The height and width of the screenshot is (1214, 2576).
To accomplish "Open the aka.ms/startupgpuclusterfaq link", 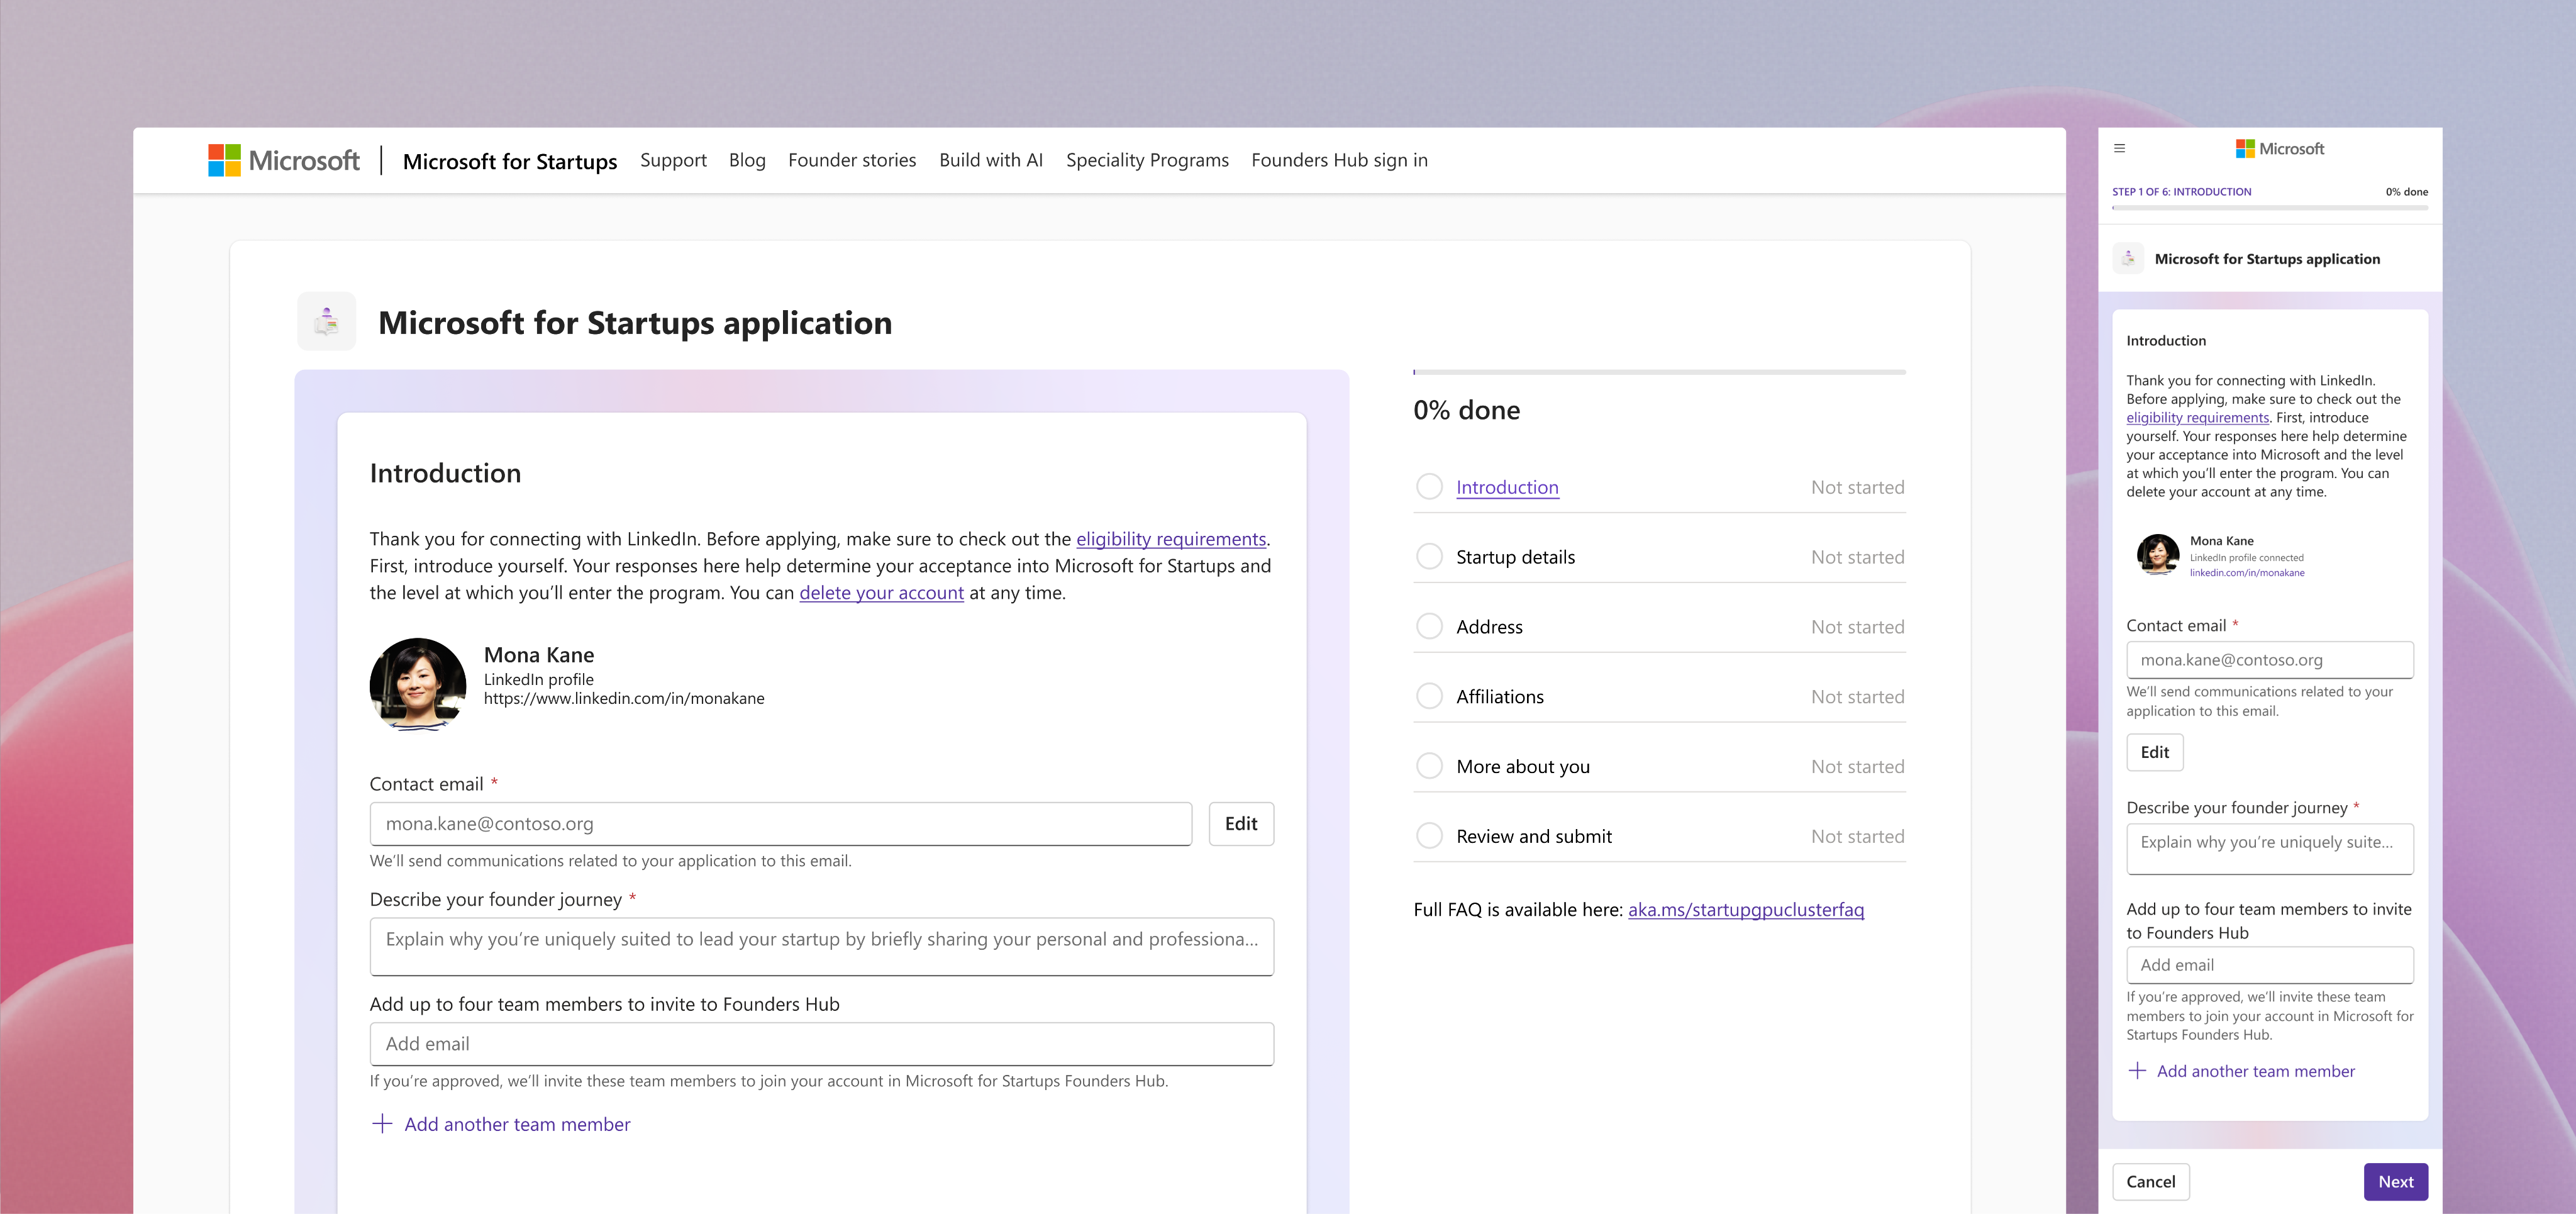I will click(x=1746, y=910).
